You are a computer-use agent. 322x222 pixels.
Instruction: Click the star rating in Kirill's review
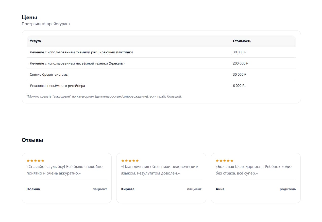pos(130,161)
